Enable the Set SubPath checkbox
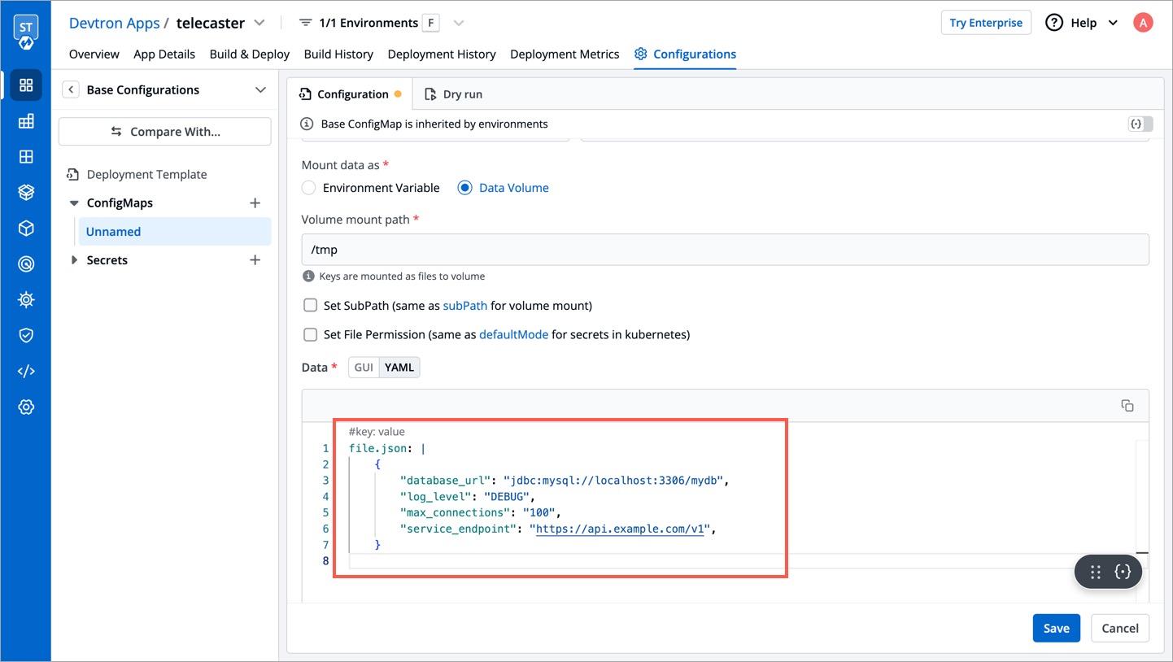1173x662 pixels. 310,306
